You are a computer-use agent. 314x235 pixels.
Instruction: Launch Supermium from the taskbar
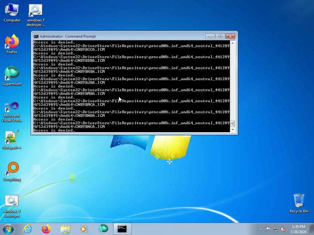(103, 229)
